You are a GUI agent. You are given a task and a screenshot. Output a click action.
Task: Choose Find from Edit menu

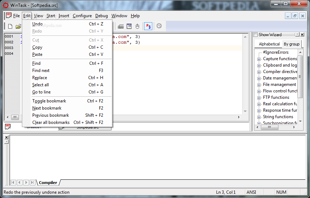pos(68,63)
